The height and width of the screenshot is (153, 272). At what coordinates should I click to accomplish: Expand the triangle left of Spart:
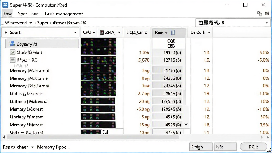6,32
